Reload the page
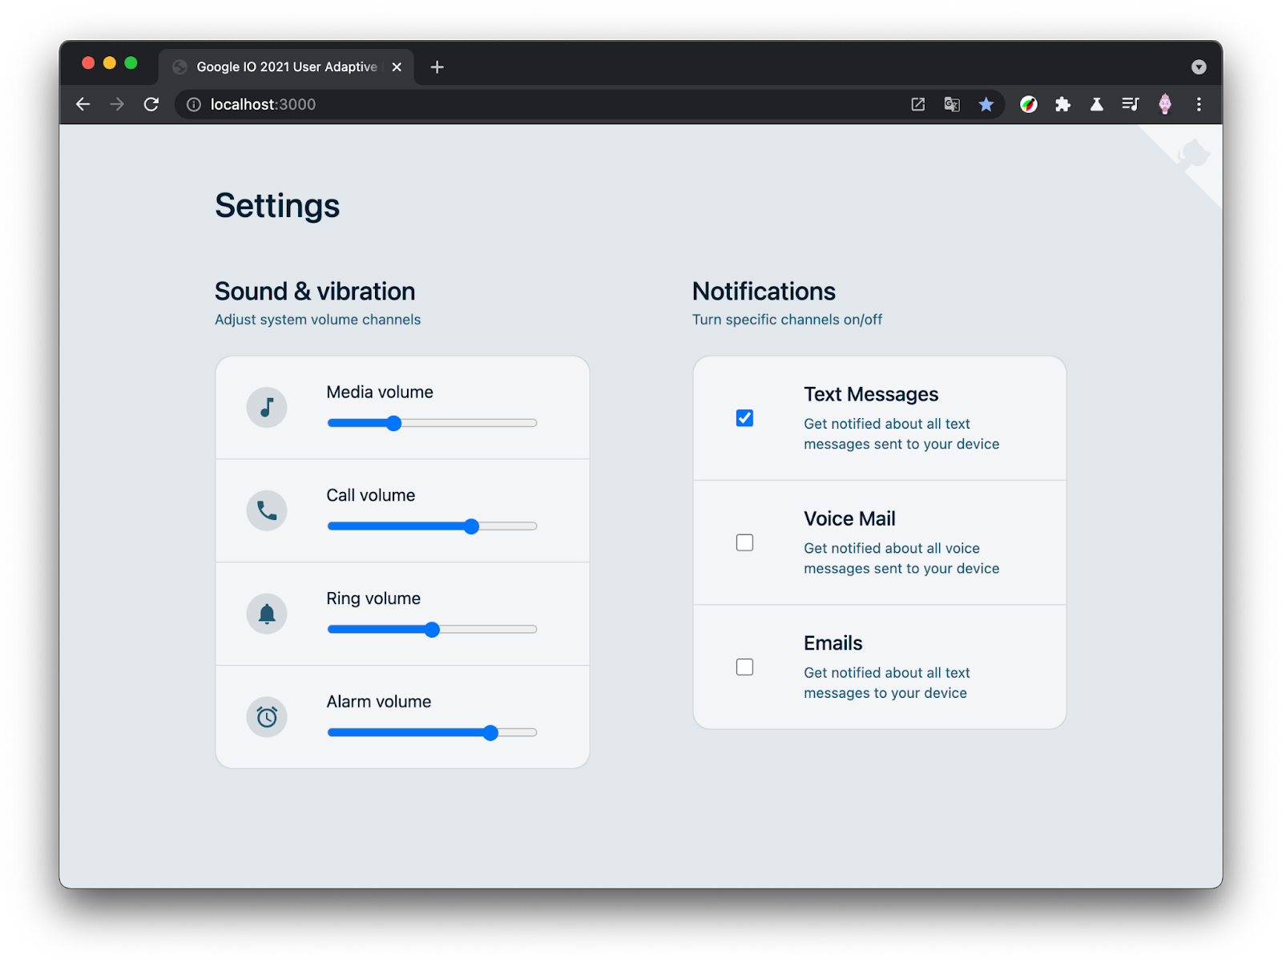This screenshot has height=967, width=1282. click(151, 104)
